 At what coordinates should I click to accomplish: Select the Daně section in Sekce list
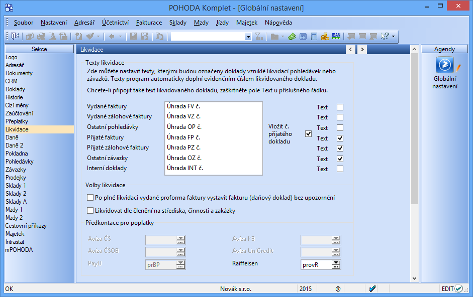click(39, 137)
